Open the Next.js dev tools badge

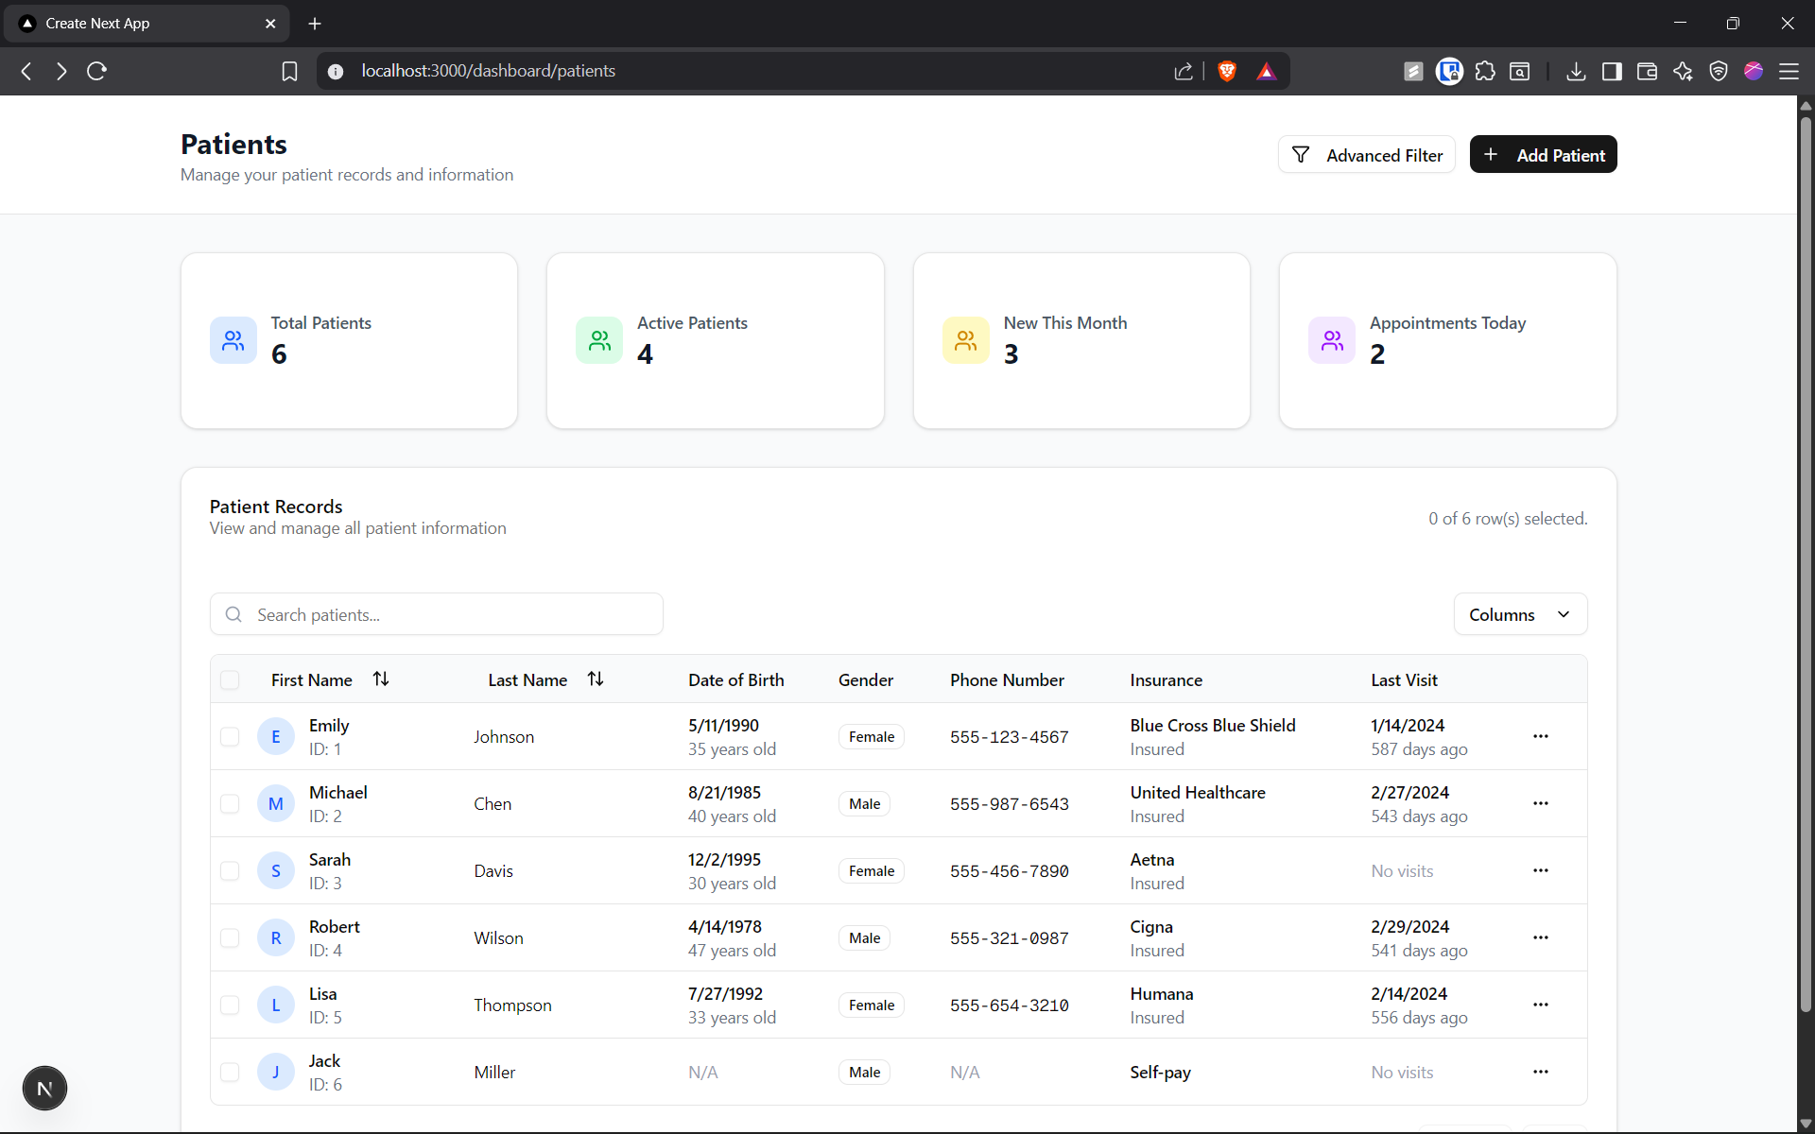pyautogui.click(x=44, y=1089)
